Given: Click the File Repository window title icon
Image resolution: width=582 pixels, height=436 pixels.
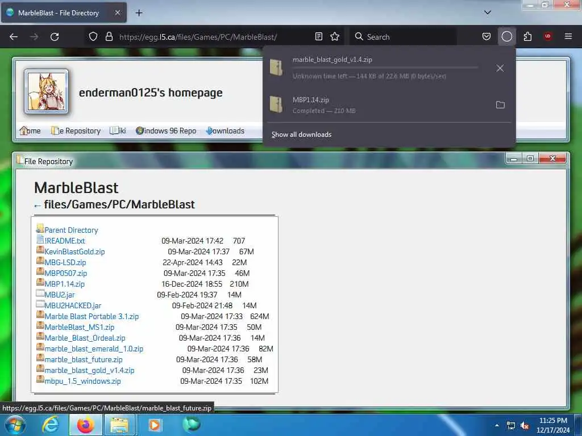Looking at the screenshot, I should click(20, 160).
